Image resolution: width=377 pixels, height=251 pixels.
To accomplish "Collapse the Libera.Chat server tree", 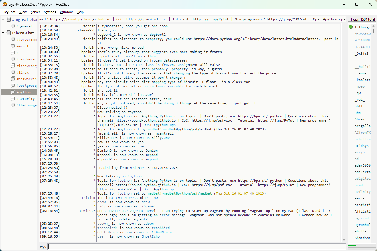I will (3, 33).
